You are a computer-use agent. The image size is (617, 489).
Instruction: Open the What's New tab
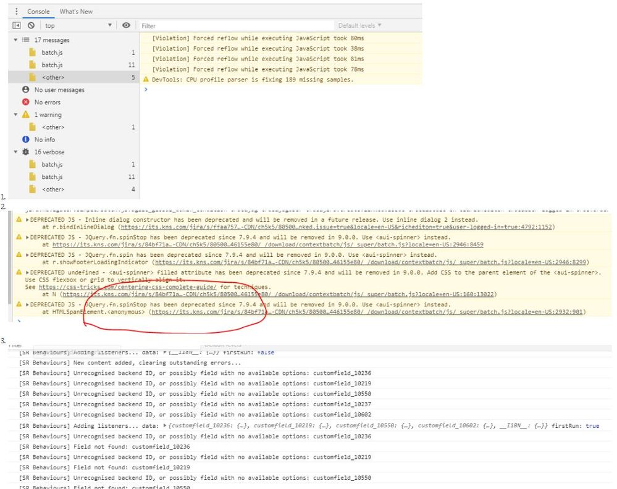pos(76,11)
